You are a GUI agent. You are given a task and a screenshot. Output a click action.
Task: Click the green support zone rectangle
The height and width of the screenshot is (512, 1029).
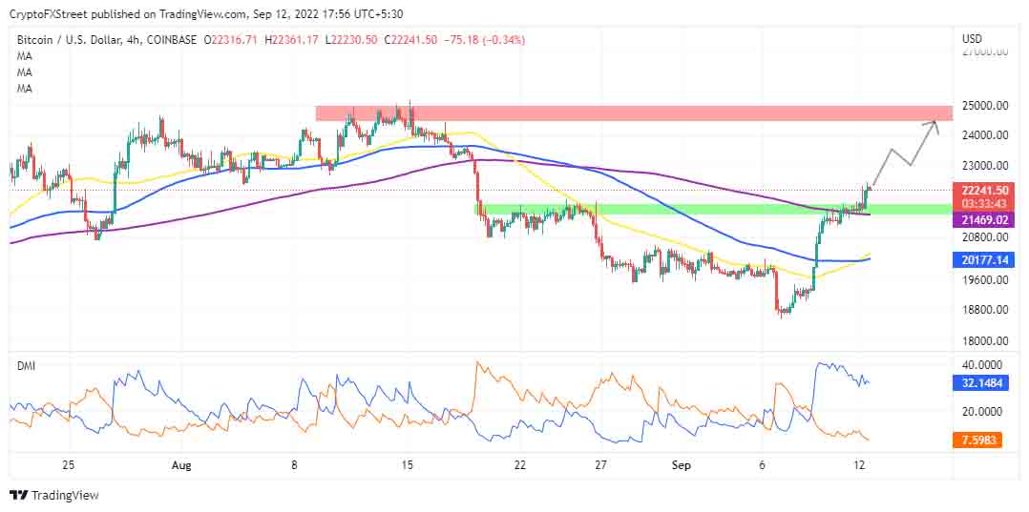pos(713,209)
